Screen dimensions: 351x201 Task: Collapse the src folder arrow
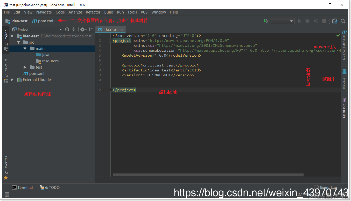click(x=18, y=42)
